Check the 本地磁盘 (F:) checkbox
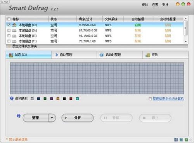The image size is (194, 143). coord(9,41)
